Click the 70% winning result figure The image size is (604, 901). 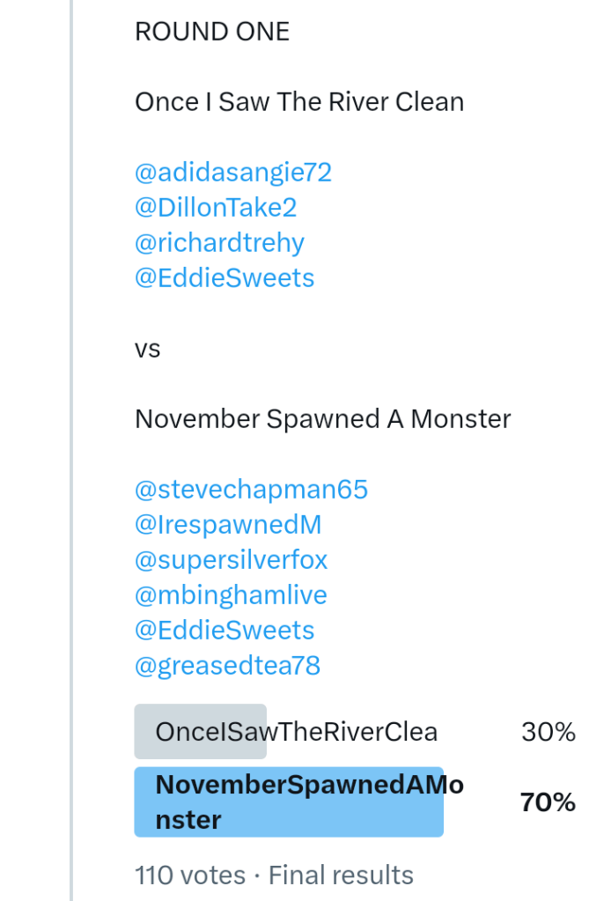click(x=548, y=802)
